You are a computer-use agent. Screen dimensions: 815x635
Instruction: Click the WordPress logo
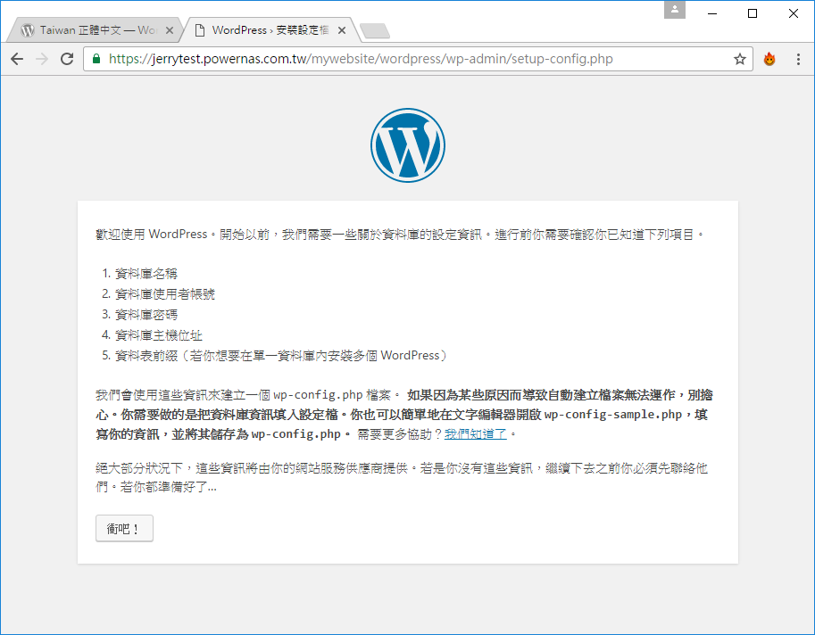pyautogui.click(x=408, y=145)
